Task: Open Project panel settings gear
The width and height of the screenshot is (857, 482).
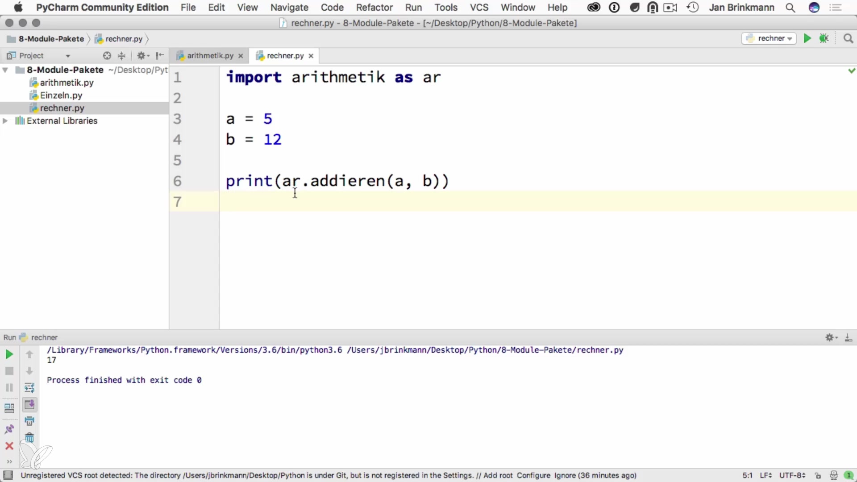Action: (142, 56)
